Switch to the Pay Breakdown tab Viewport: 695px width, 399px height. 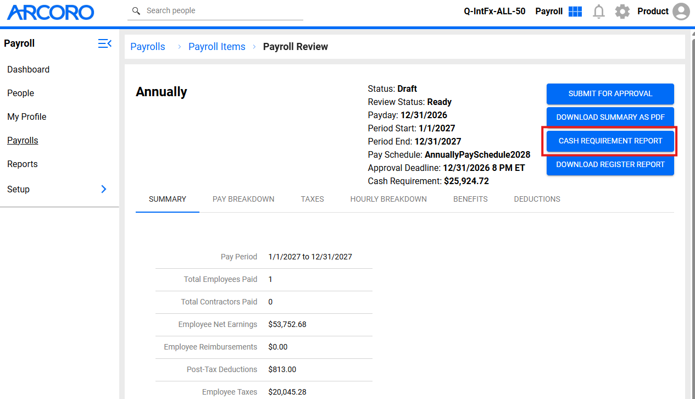[x=243, y=199]
